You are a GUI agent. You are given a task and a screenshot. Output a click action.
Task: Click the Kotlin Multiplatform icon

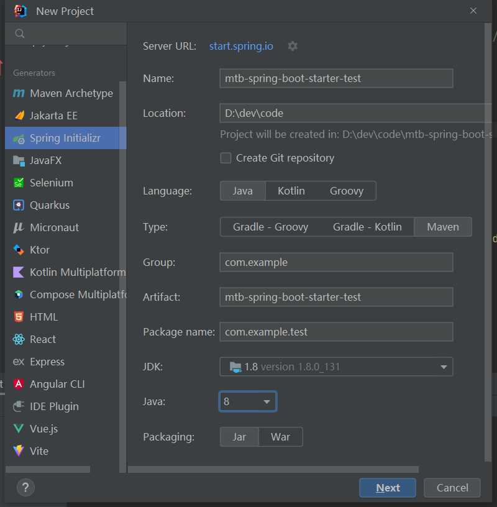19,272
